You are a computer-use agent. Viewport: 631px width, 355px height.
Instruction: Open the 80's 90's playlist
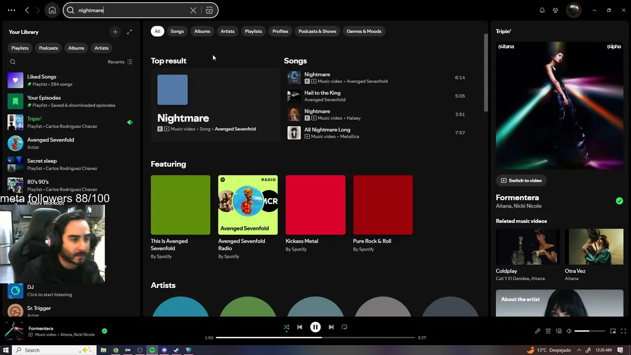coord(70,185)
